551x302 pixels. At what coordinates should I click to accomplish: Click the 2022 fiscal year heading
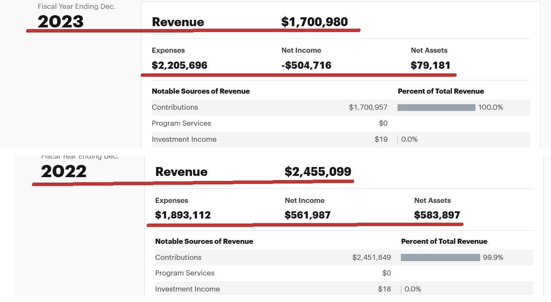pos(64,171)
